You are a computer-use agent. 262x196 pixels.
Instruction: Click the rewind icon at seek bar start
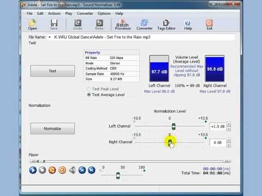(x=33, y=161)
